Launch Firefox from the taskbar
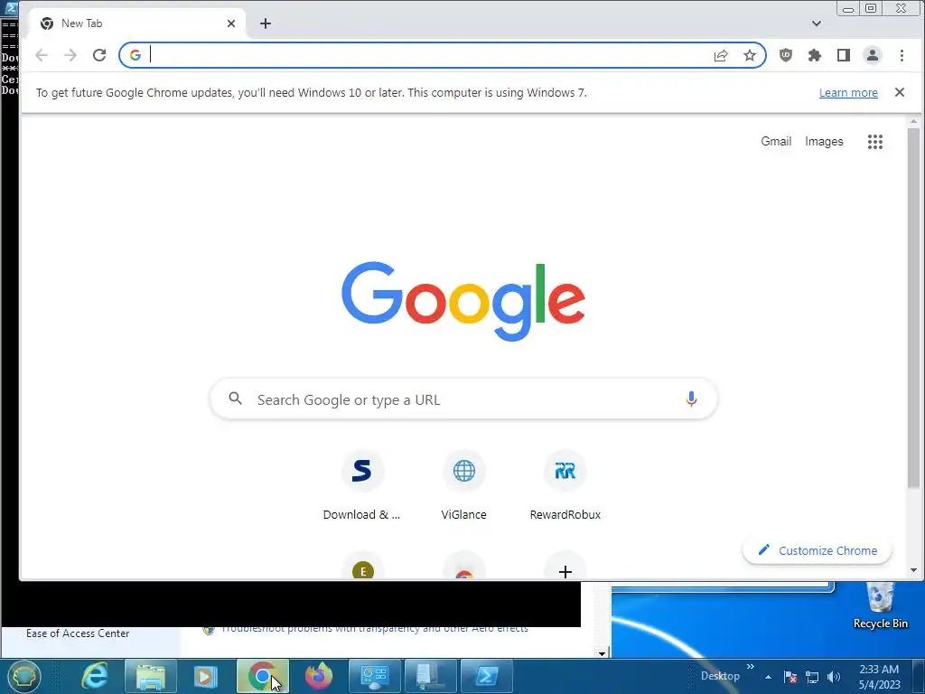925x694 pixels. 319,676
